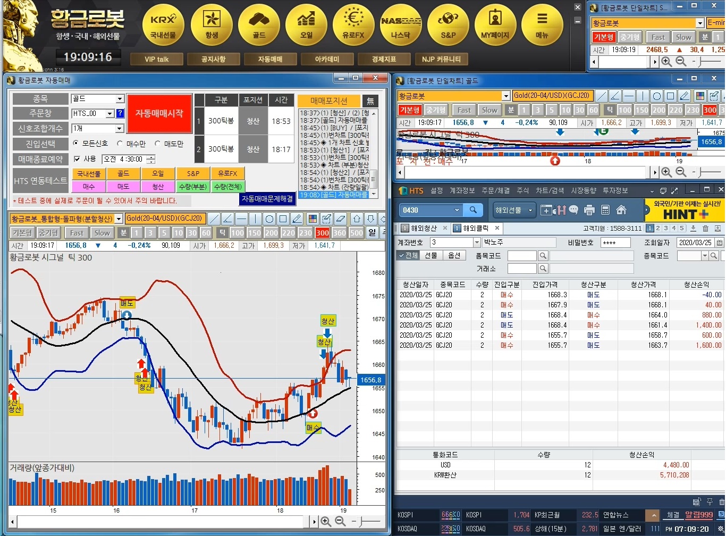The image size is (726, 536).
Task: Click the HTS search magnifier beside 0430
Action: [472, 210]
